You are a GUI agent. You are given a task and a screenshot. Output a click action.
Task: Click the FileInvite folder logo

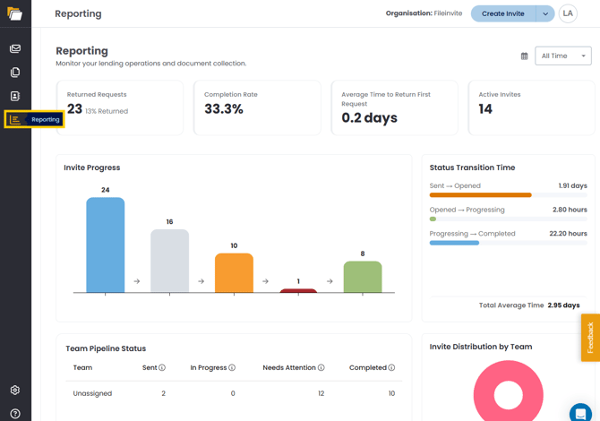tap(14, 13)
